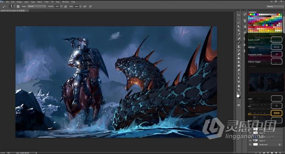Create a new adjustment layer

[268, 153]
